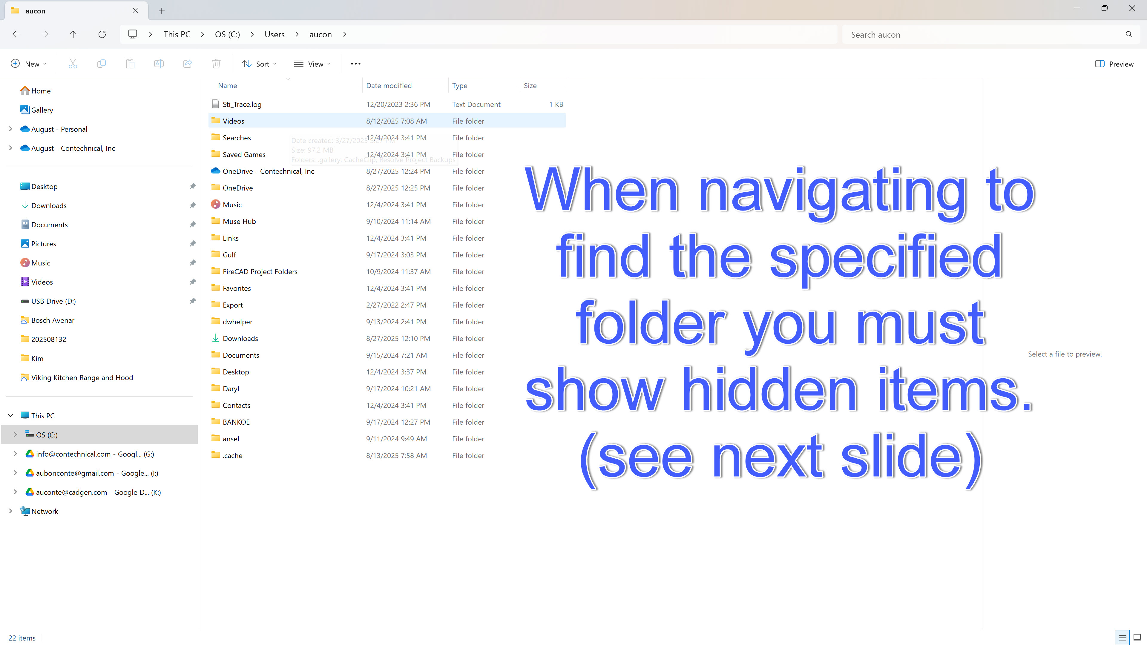Select the aucon tab
Screen dimensions: 1147x645
point(76,11)
